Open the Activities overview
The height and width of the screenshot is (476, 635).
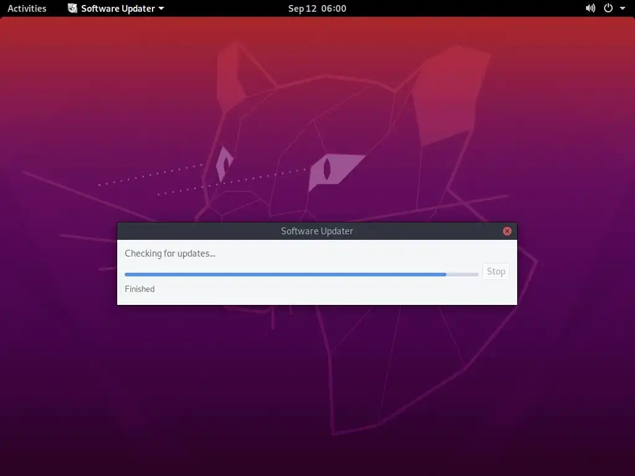[x=27, y=8]
